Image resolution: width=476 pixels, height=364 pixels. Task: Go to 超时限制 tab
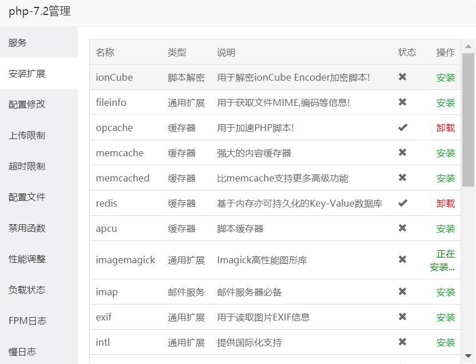[39, 166]
